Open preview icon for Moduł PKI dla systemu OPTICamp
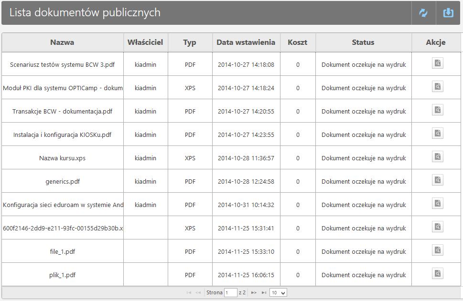The height and width of the screenshot is (301, 463). [438, 86]
